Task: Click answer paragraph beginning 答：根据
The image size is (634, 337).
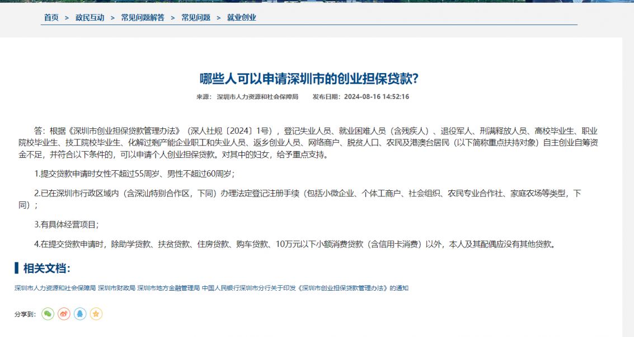Action: [308, 143]
